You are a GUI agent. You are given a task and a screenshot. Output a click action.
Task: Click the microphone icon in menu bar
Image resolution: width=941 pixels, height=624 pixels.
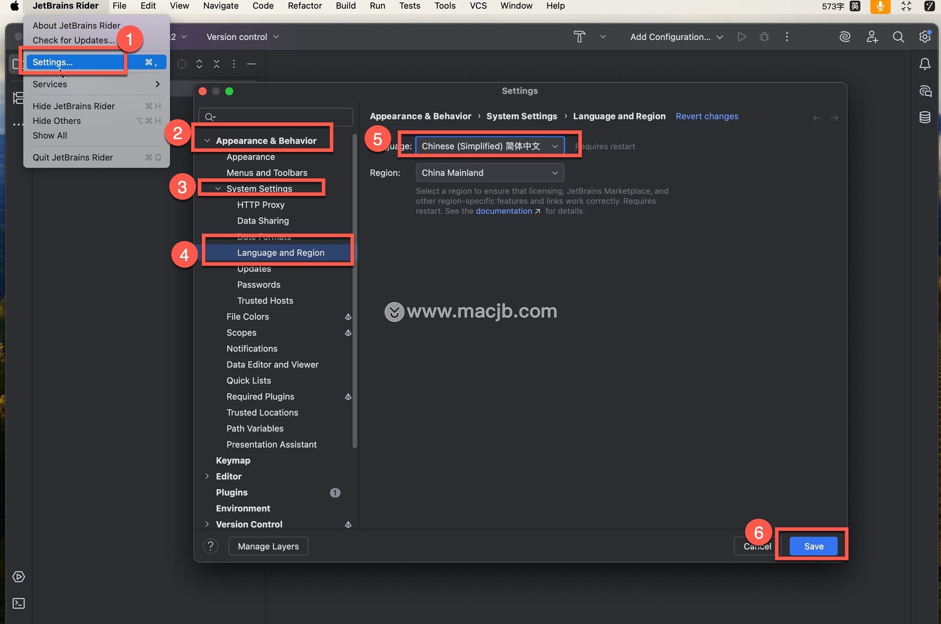coord(880,6)
